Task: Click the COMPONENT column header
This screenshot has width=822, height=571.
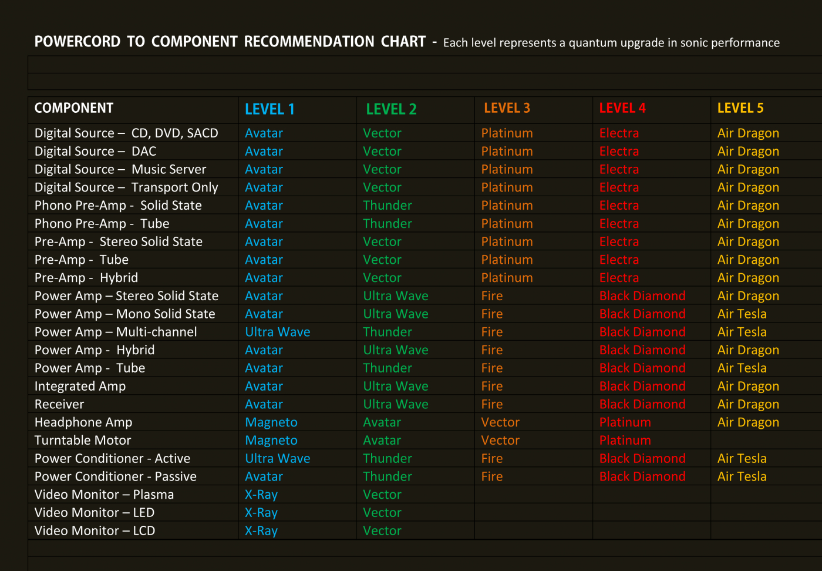Action: (74, 108)
